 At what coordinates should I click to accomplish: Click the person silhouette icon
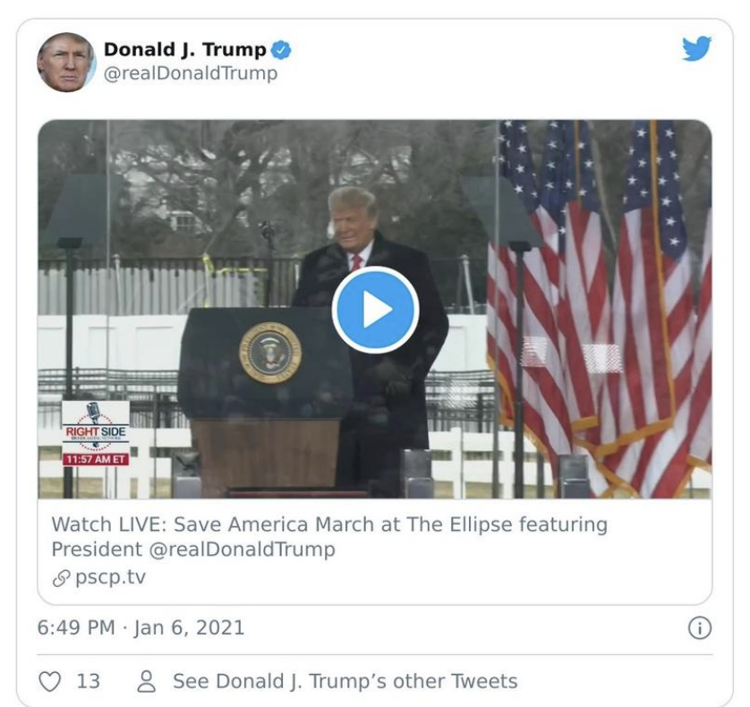tap(147, 681)
